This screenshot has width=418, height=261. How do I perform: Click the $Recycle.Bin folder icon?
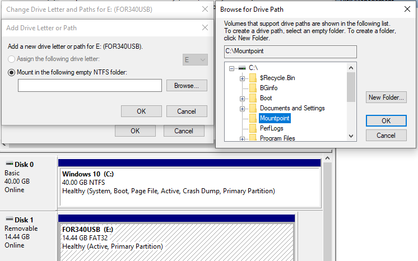[253, 78]
